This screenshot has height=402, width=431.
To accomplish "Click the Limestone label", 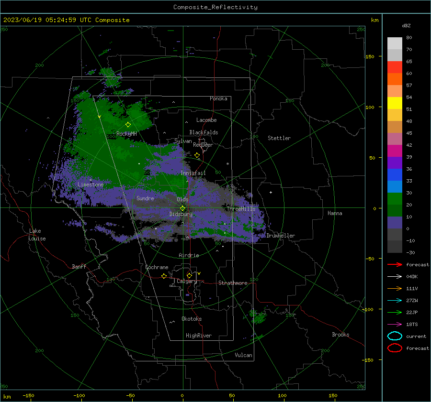I will click(x=91, y=185).
